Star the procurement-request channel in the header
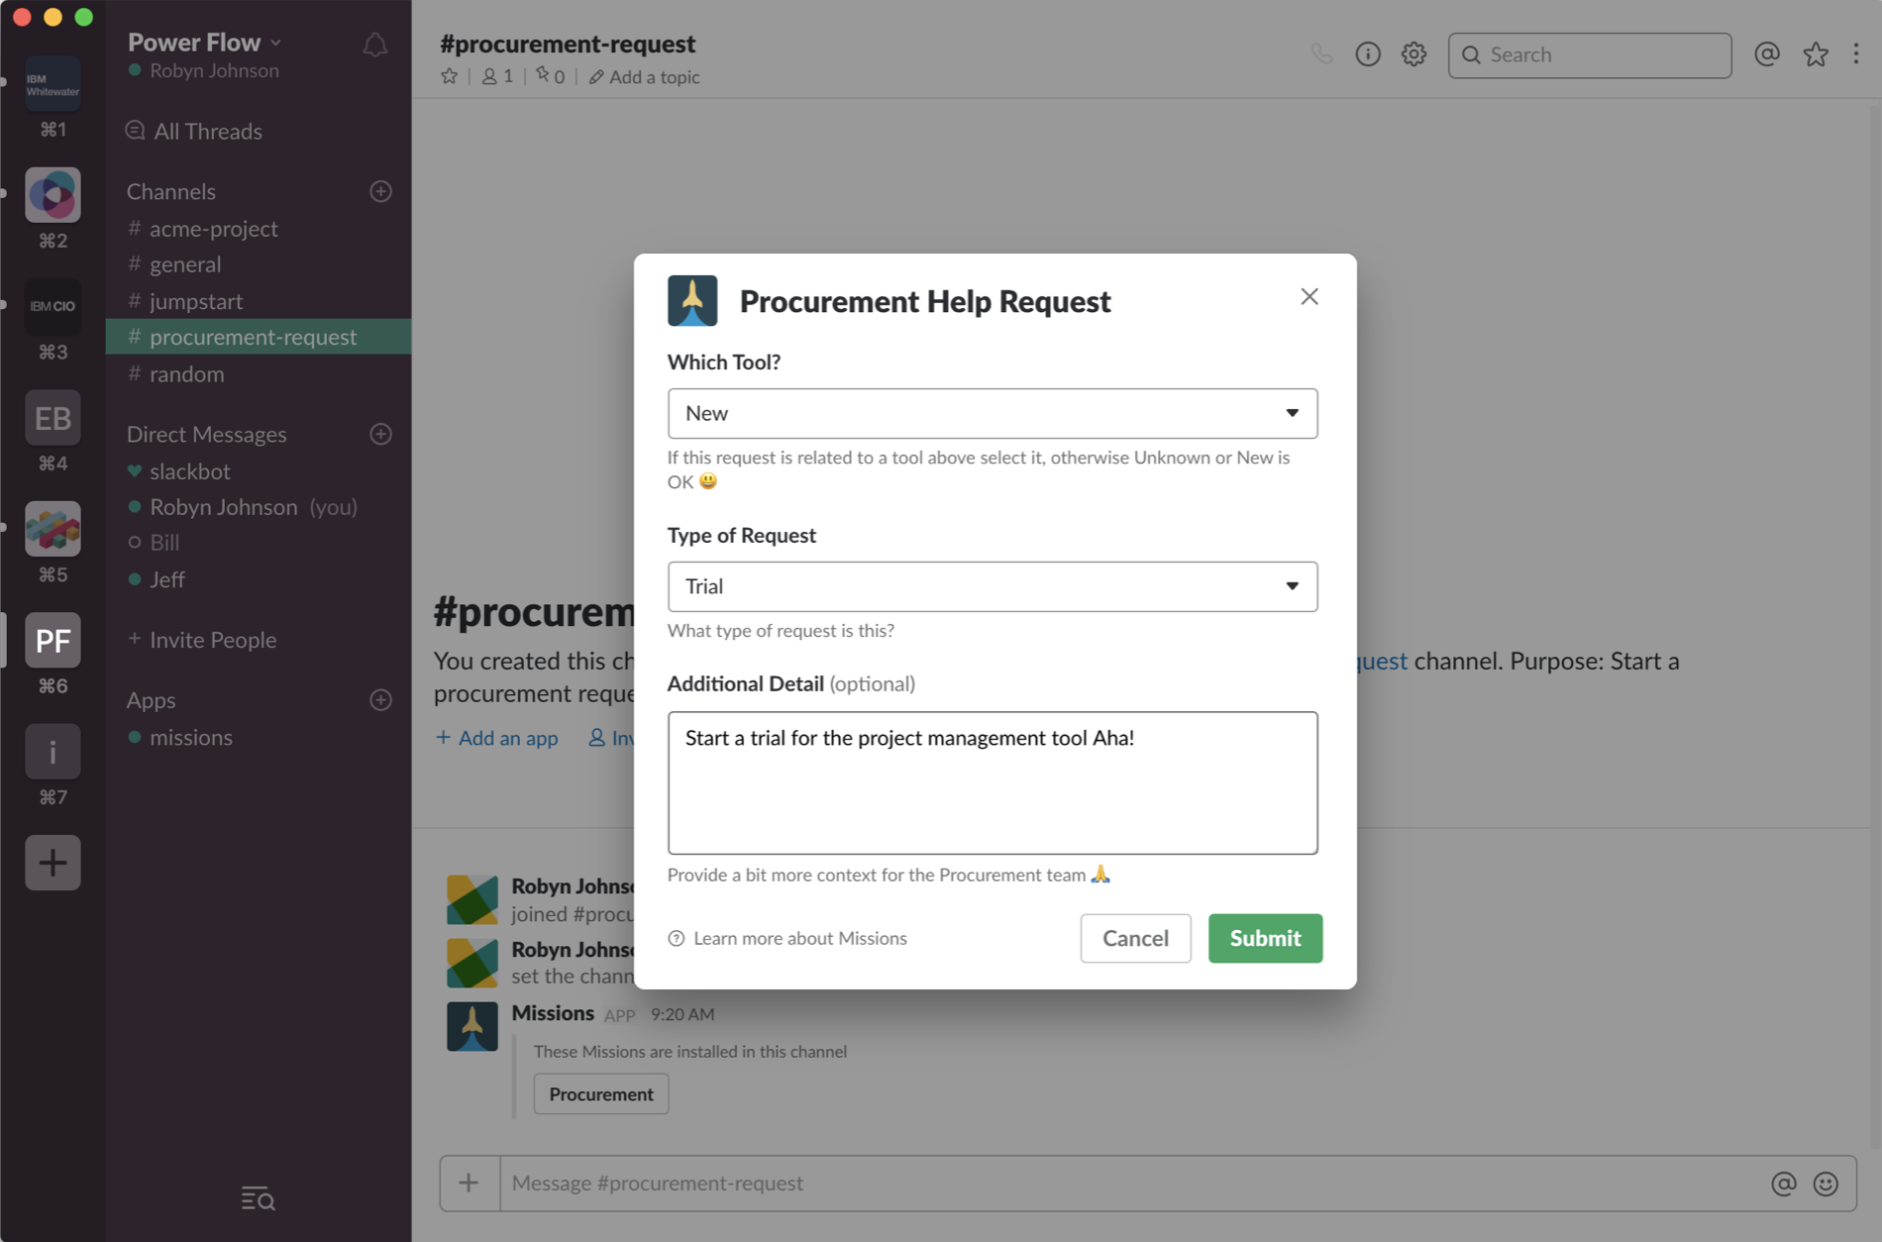The height and width of the screenshot is (1242, 1882). pos(450,76)
